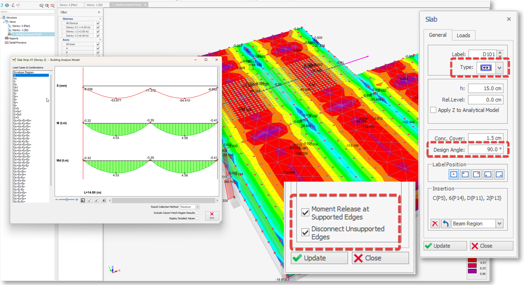Expand the Result Collection Method dropdown
Screen dimensions: 524x285
(197, 207)
